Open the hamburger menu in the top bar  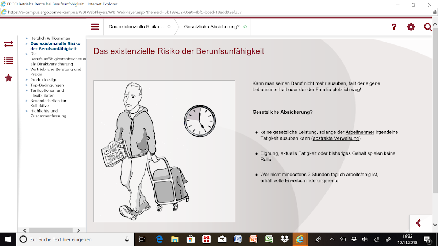pos(95,27)
